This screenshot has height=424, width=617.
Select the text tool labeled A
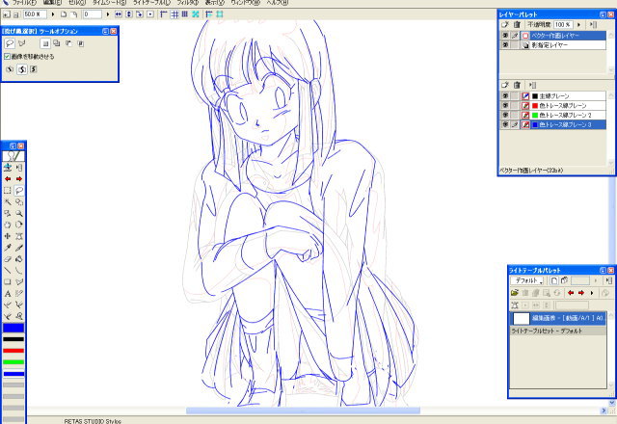(x=8, y=293)
